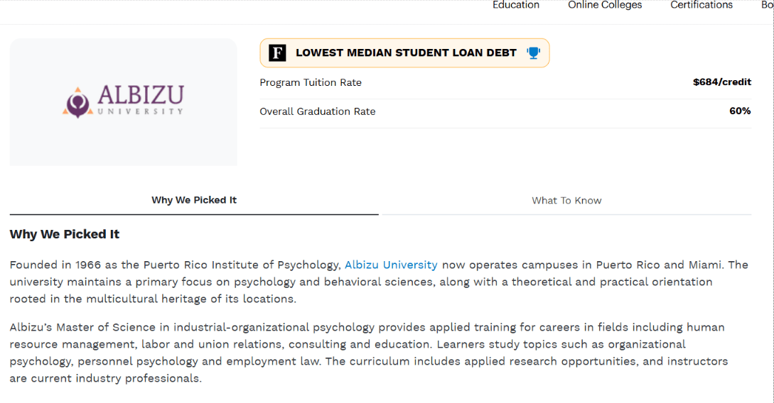774x403 pixels.
Task: Click the Forbes F logo icon
Action: click(277, 53)
